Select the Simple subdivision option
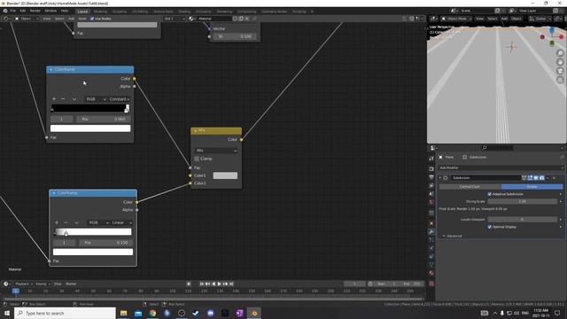Screen dimensions: 567x319 (532, 187)
